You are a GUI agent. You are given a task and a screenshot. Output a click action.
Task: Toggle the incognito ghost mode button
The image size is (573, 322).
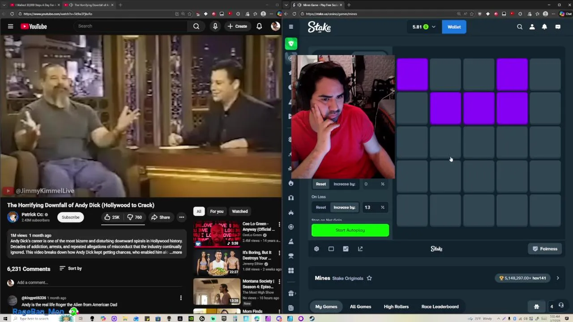(x=536, y=306)
